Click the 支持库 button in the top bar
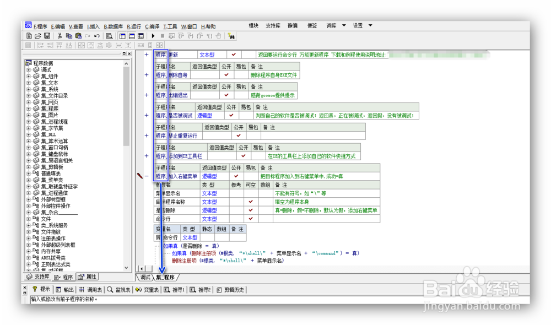 pos(273,26)
